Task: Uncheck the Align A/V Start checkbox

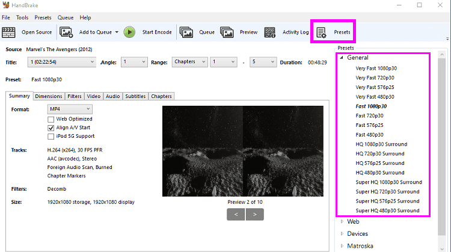Action: (x=51, y=128)
